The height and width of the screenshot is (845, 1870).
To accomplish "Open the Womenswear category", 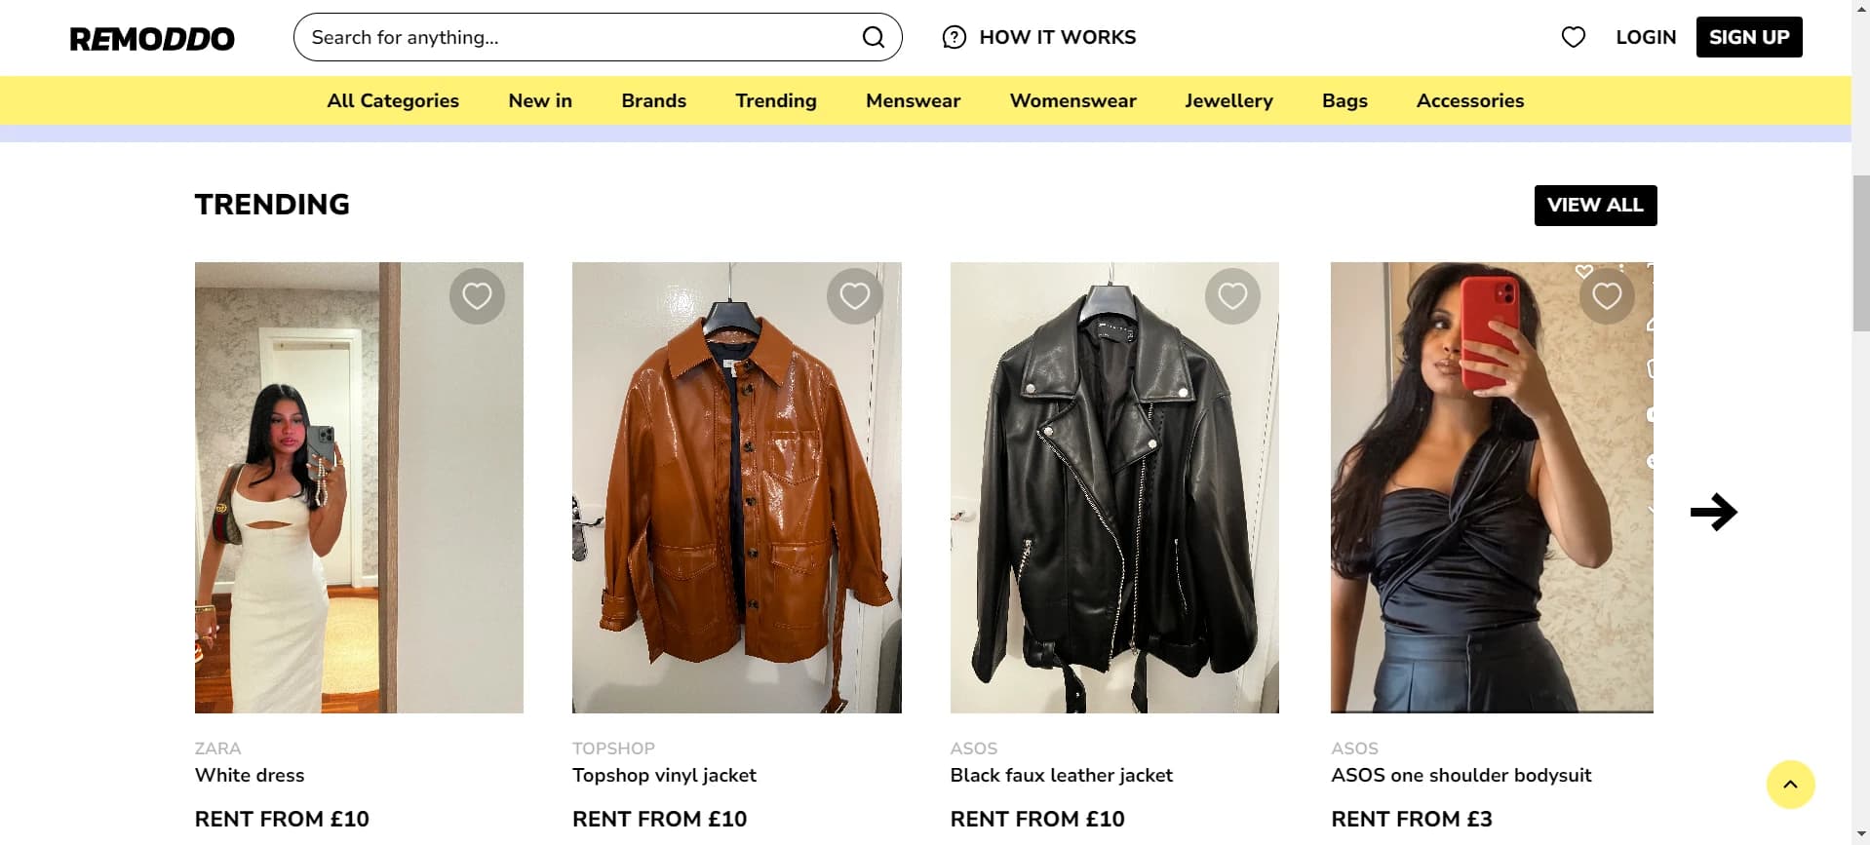I will pos(1072,100).
